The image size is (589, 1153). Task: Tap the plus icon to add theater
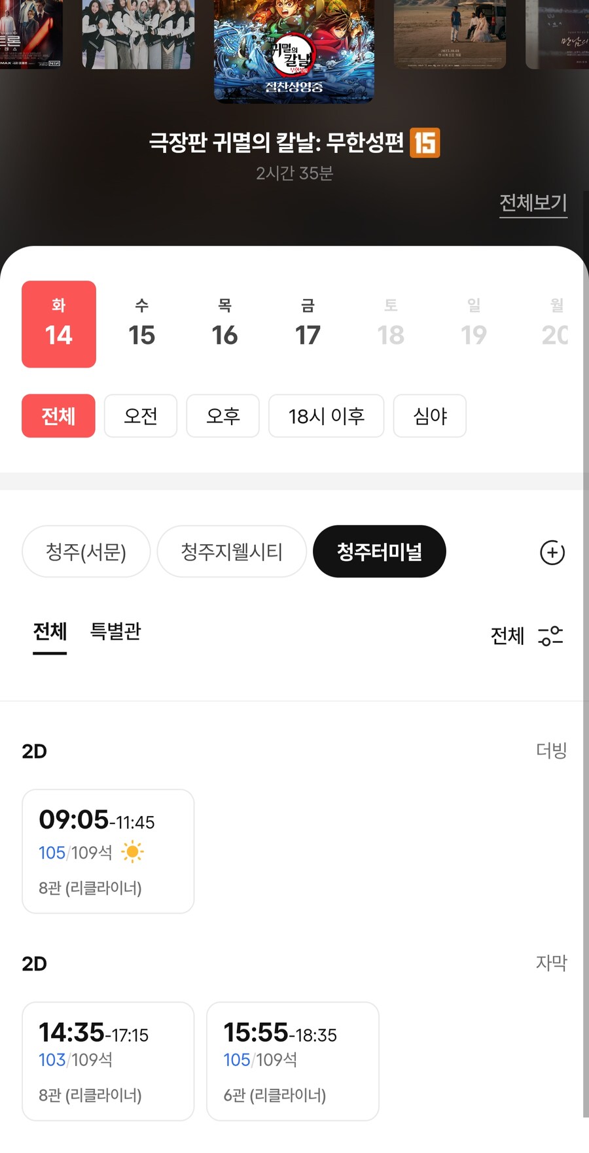coord(552,553)
